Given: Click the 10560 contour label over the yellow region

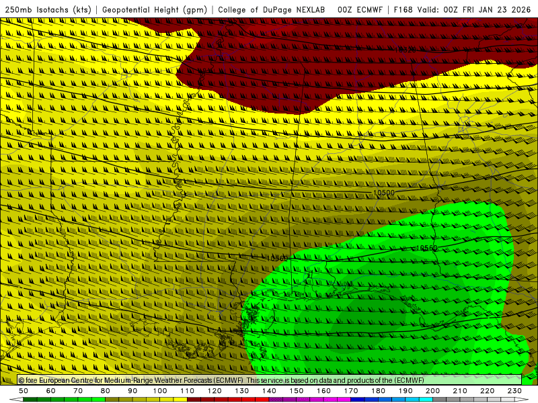Looking at the screenshot, I should tap(277, 259).
